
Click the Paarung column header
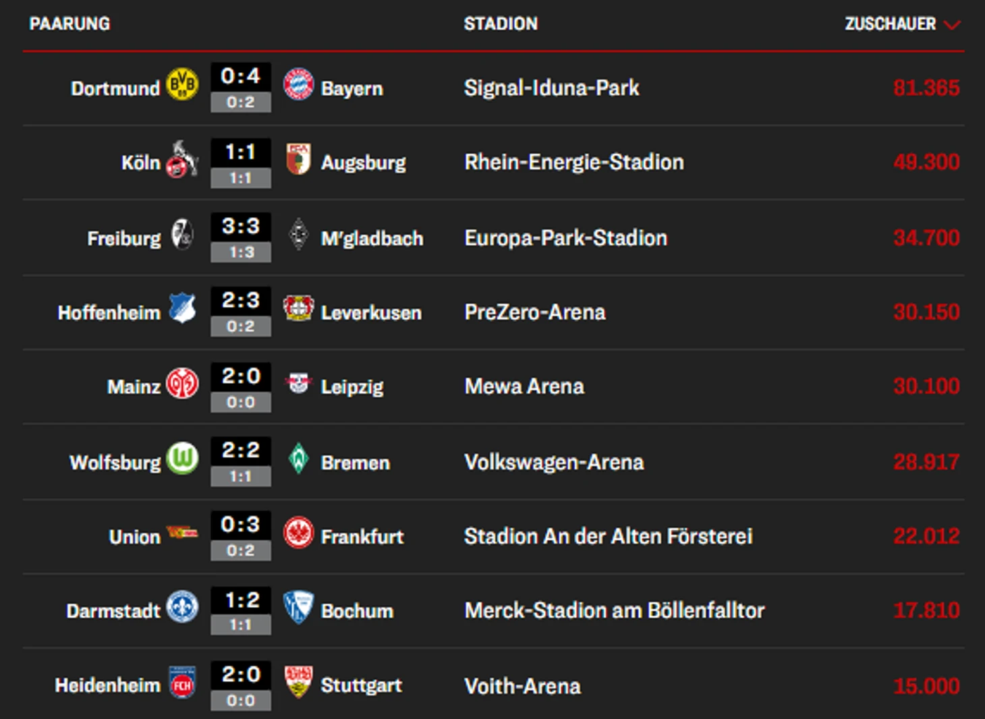tap(69, 24)
